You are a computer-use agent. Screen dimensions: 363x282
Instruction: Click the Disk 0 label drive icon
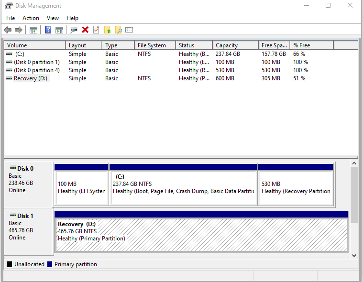[13, 168]
